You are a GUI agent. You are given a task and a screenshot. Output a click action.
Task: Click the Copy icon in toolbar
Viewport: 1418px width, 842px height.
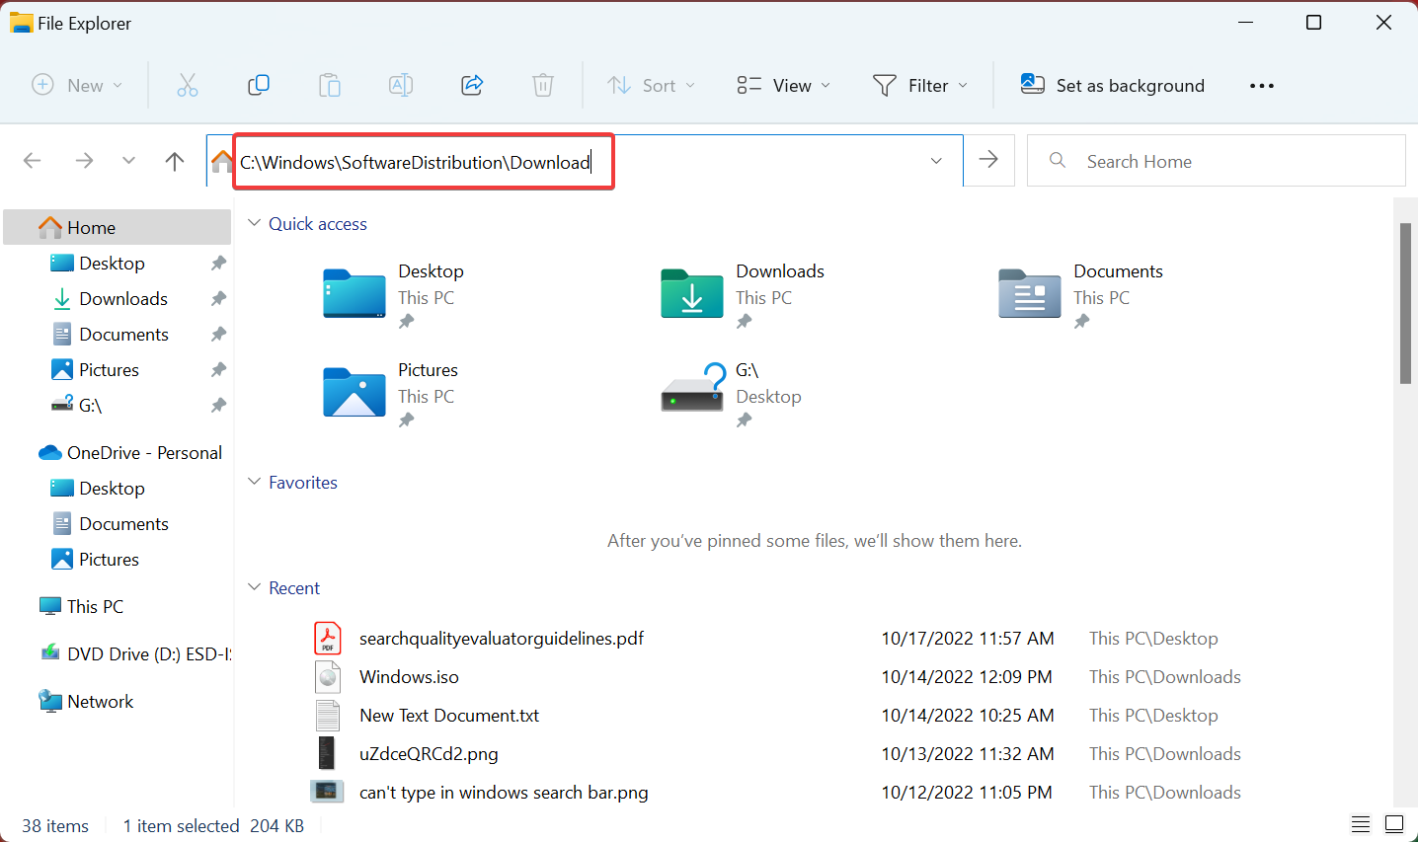(x=259, y=86)
